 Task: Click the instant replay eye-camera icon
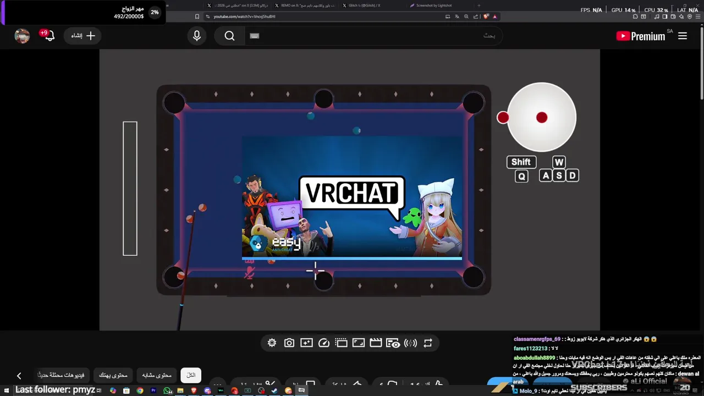[393, 343]
